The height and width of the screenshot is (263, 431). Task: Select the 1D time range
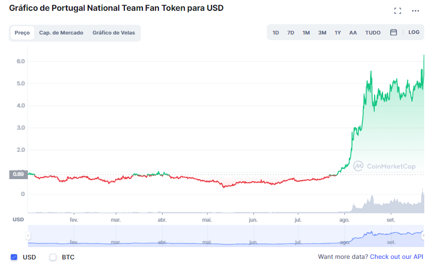tap(276, 32)
